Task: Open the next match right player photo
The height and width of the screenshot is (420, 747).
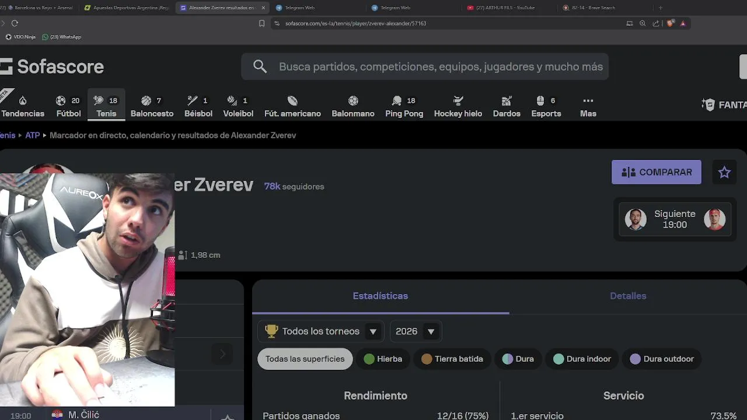Action: [x=714, y=219]
